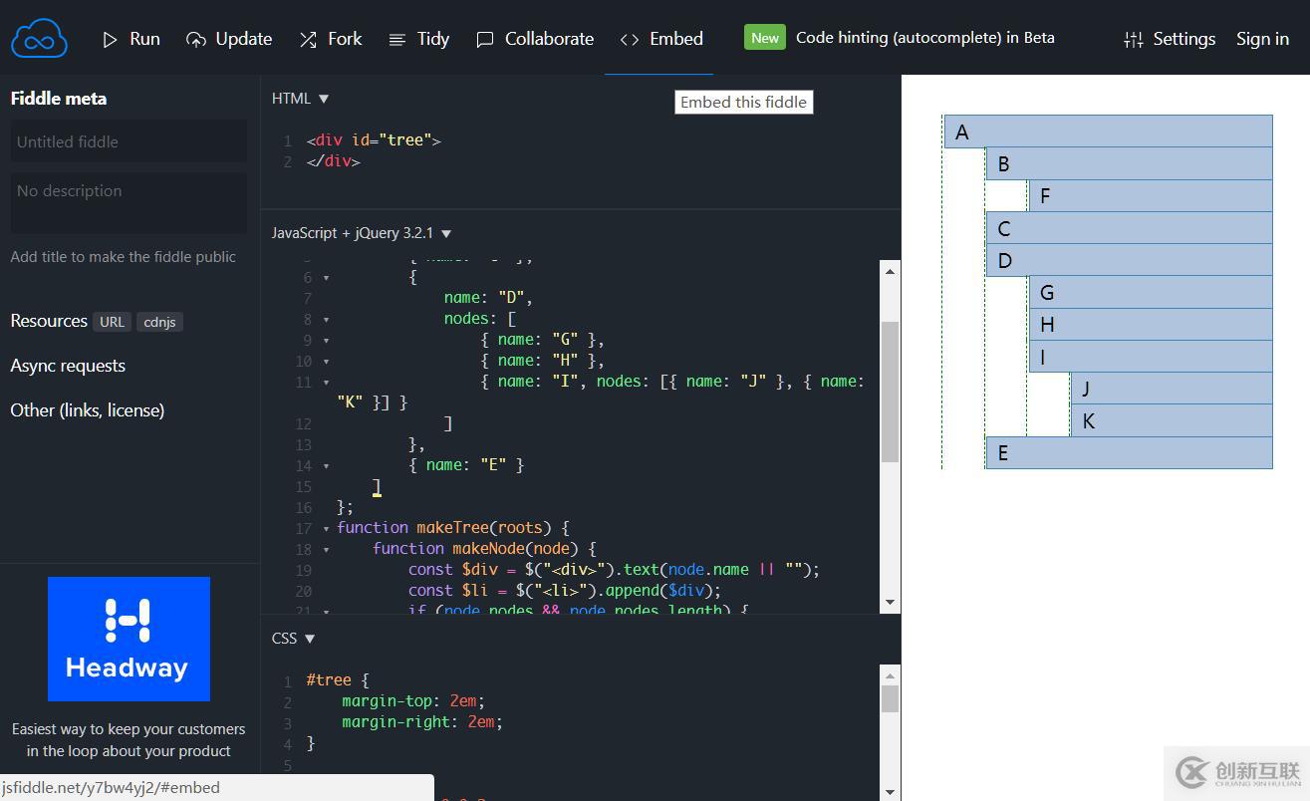Open Settings via the sliders icon
1310x801 pixels.
click(1134, 40)
